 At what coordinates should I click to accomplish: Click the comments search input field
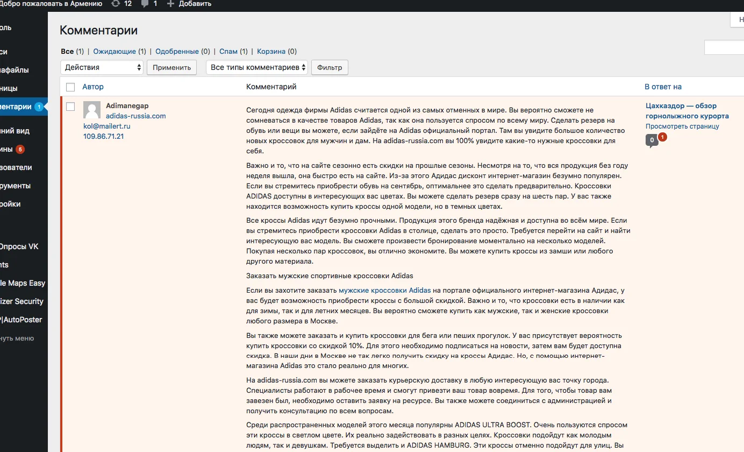[x=724, y=48]
